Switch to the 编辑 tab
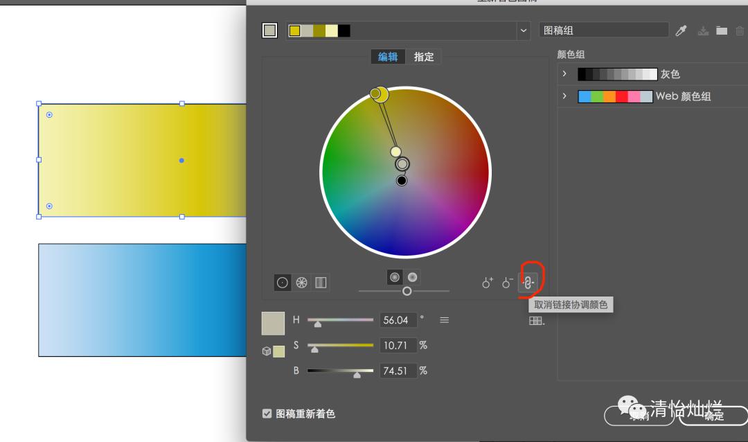 [388, 57]
